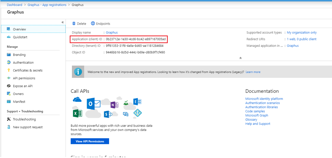
Task: Select the Application (client) ID value
Action: point(136,39)
